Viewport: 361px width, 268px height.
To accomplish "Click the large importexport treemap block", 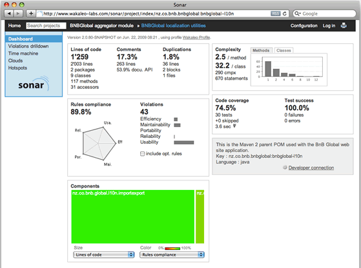I will coord(133,216).
